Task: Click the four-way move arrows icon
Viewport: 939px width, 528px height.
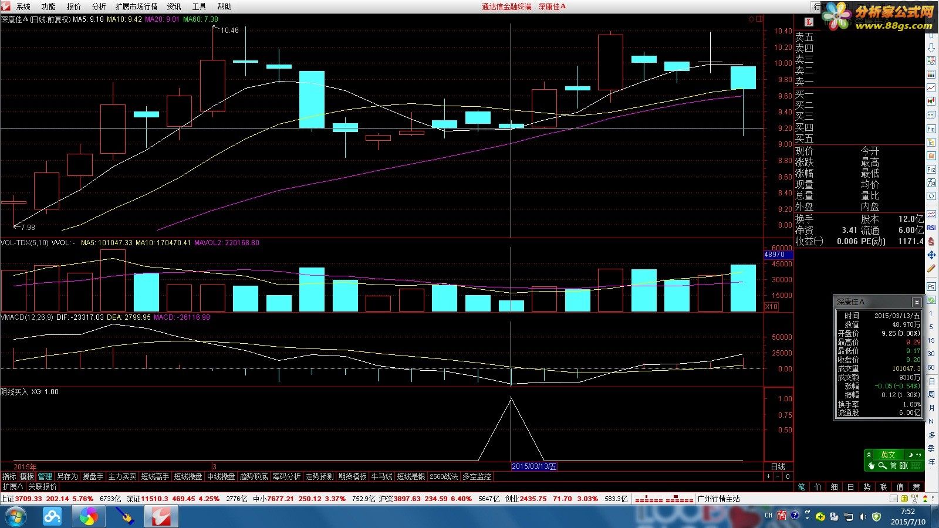Action: pyautogui.click(x=931, y=255)
